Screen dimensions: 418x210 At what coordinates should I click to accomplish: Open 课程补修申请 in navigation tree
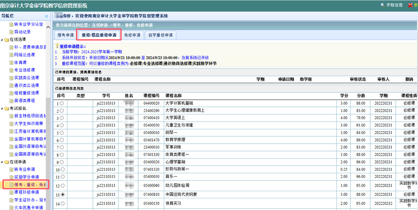27,192
